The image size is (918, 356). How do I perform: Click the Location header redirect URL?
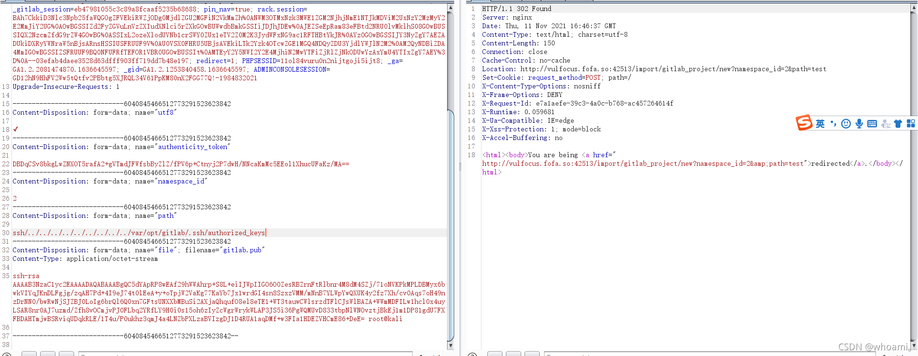[673, 69]
